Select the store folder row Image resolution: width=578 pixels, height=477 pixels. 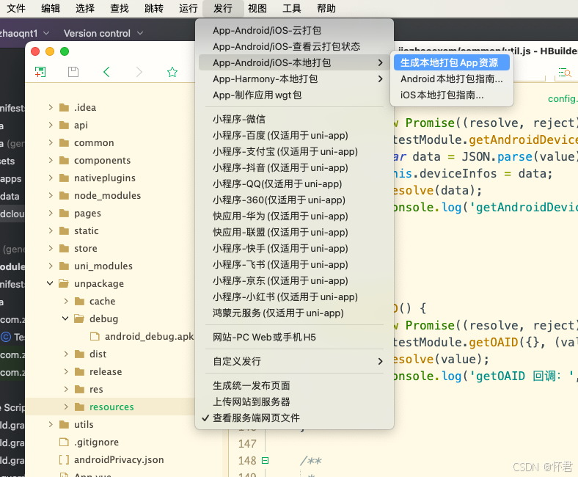(x=110, y=248)
